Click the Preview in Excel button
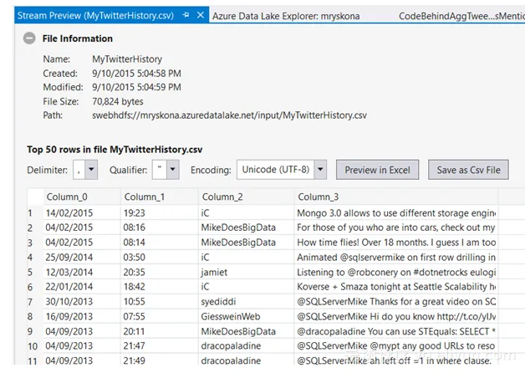This screenshot has height=373, width=525. point(377,170)
